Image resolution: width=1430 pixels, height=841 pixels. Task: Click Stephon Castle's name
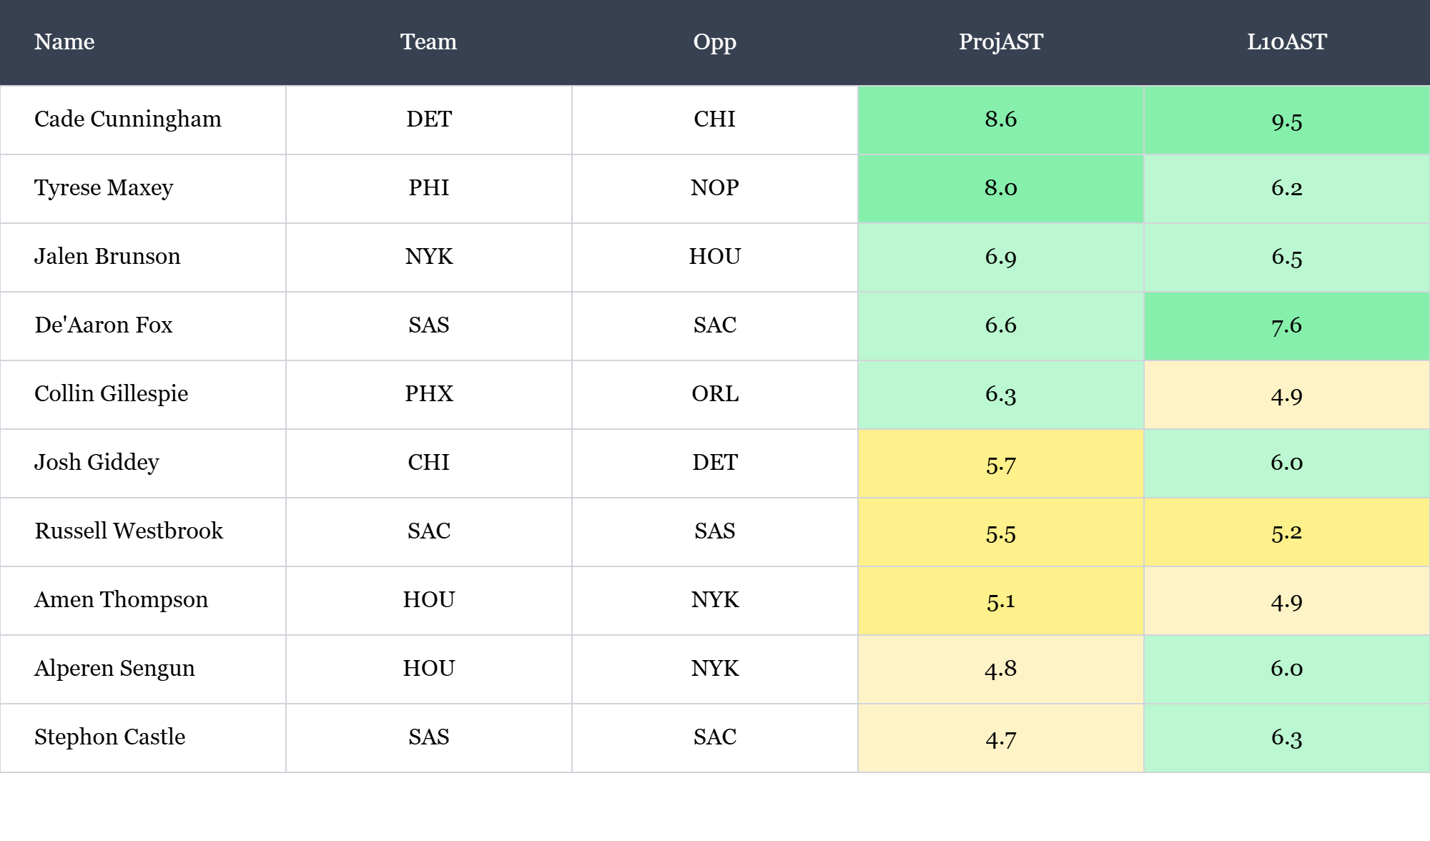(110, 737)
